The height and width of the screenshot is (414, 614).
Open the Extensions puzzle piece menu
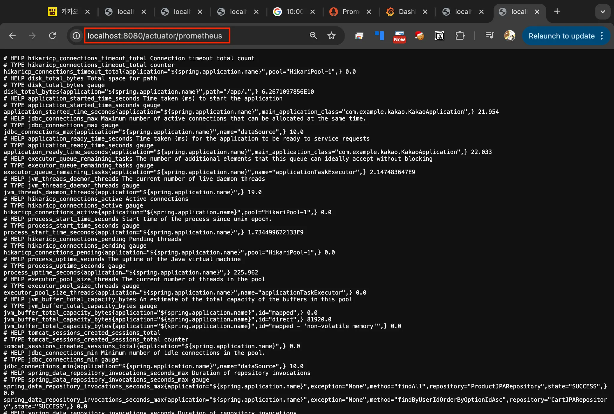pos(460,36)
